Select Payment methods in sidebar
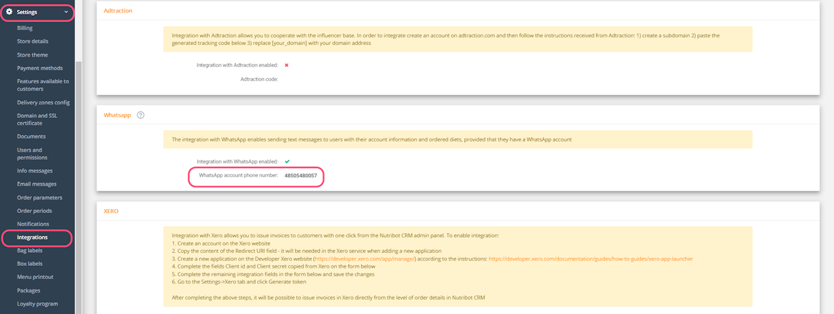Screen dimensions: 834x314 tap(40, 68)
